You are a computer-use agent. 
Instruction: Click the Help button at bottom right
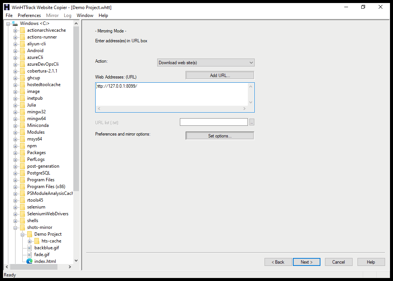[x=371, y=262]
